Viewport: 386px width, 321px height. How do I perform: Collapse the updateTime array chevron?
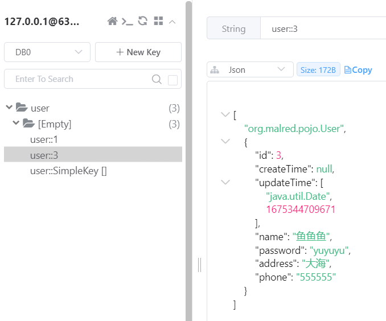coord(225,182)
